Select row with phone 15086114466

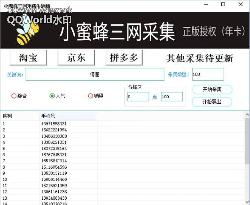122,179
